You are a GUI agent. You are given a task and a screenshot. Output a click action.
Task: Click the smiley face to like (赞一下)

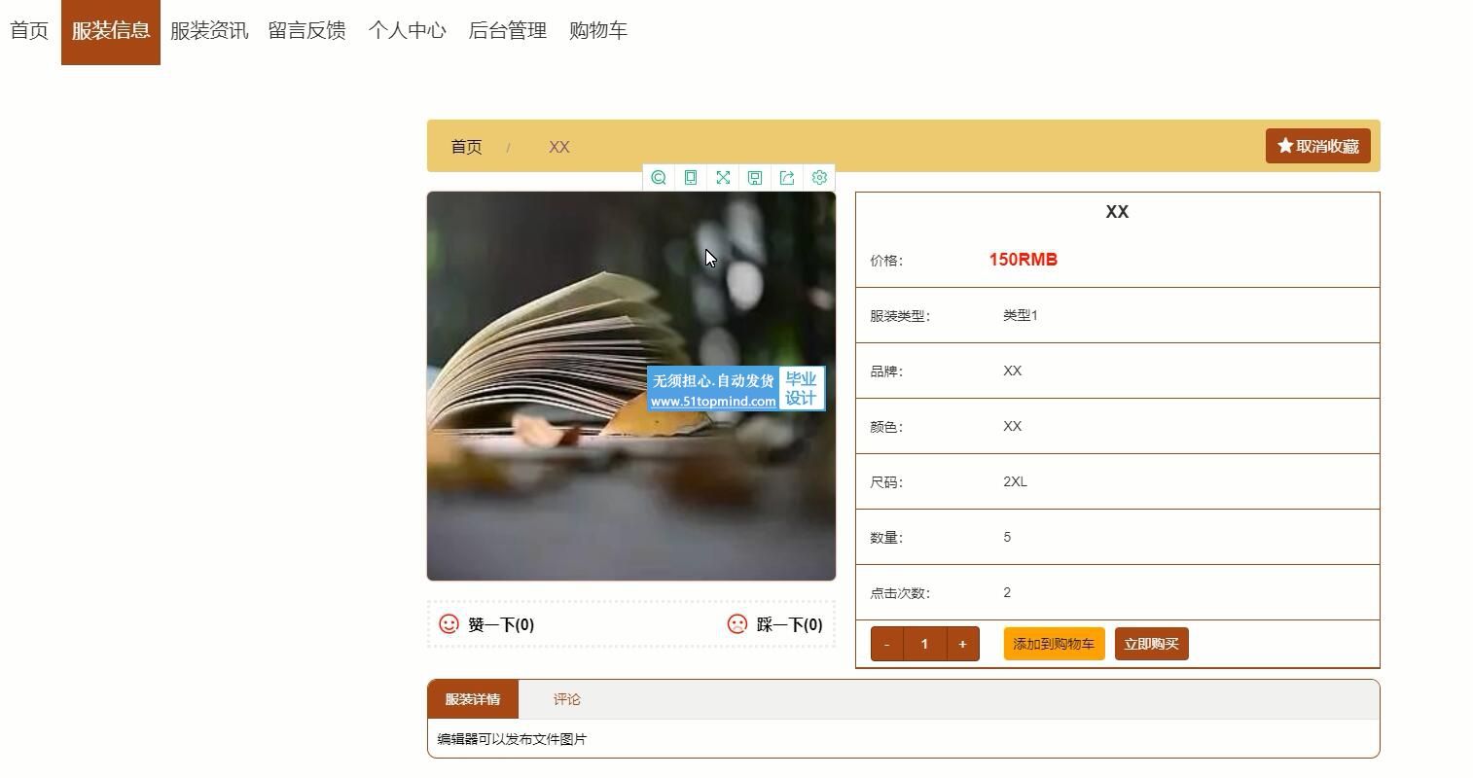point(449,624)
